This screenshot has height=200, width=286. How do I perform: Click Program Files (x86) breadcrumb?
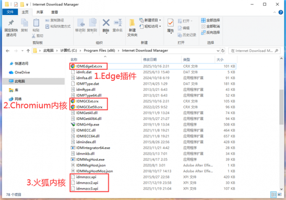pyautogui.click(x=99, y=50)
